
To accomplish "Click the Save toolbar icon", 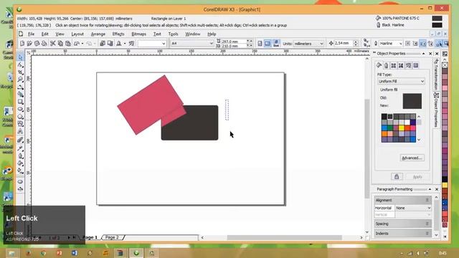I will pos(37,44).
